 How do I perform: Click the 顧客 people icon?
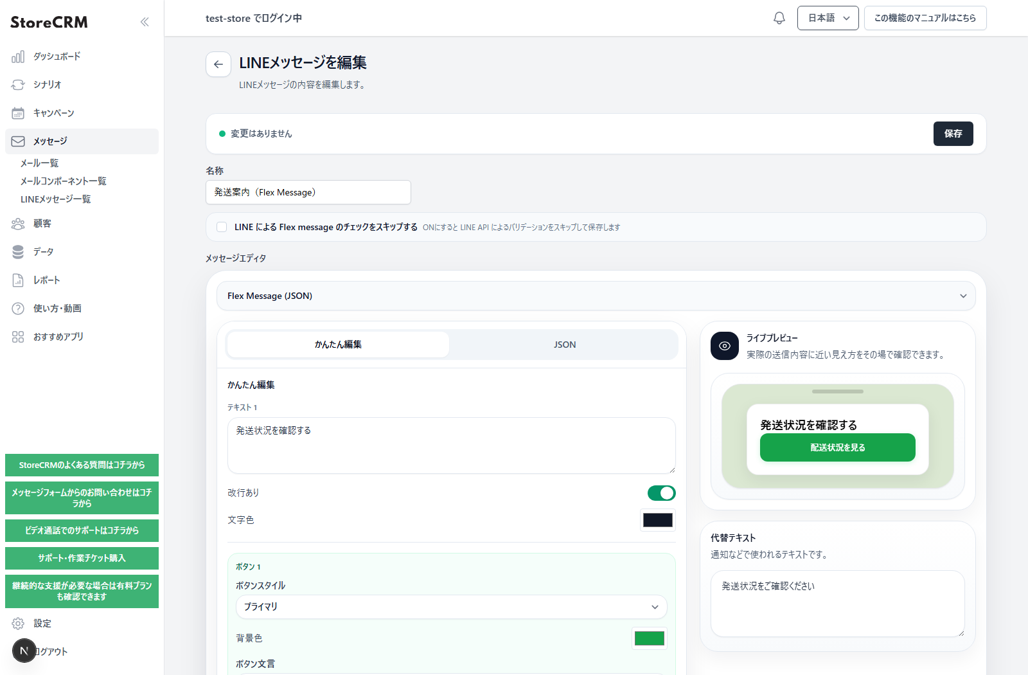(x=18, y=224)
